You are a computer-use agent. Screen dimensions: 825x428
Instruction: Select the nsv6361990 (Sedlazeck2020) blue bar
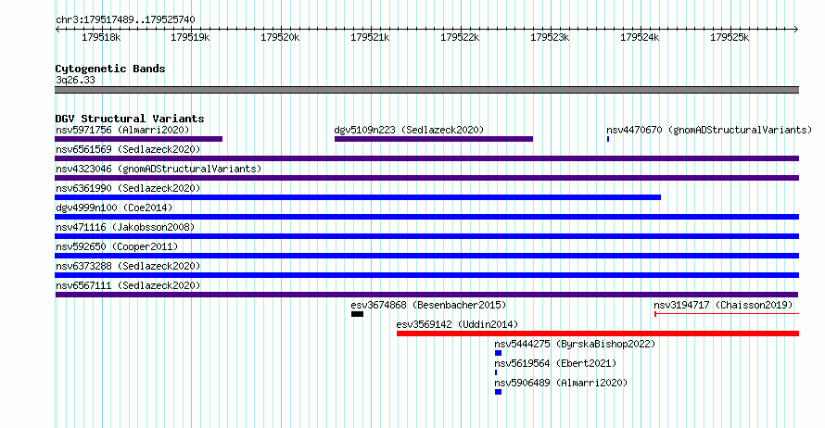(358, 197)
